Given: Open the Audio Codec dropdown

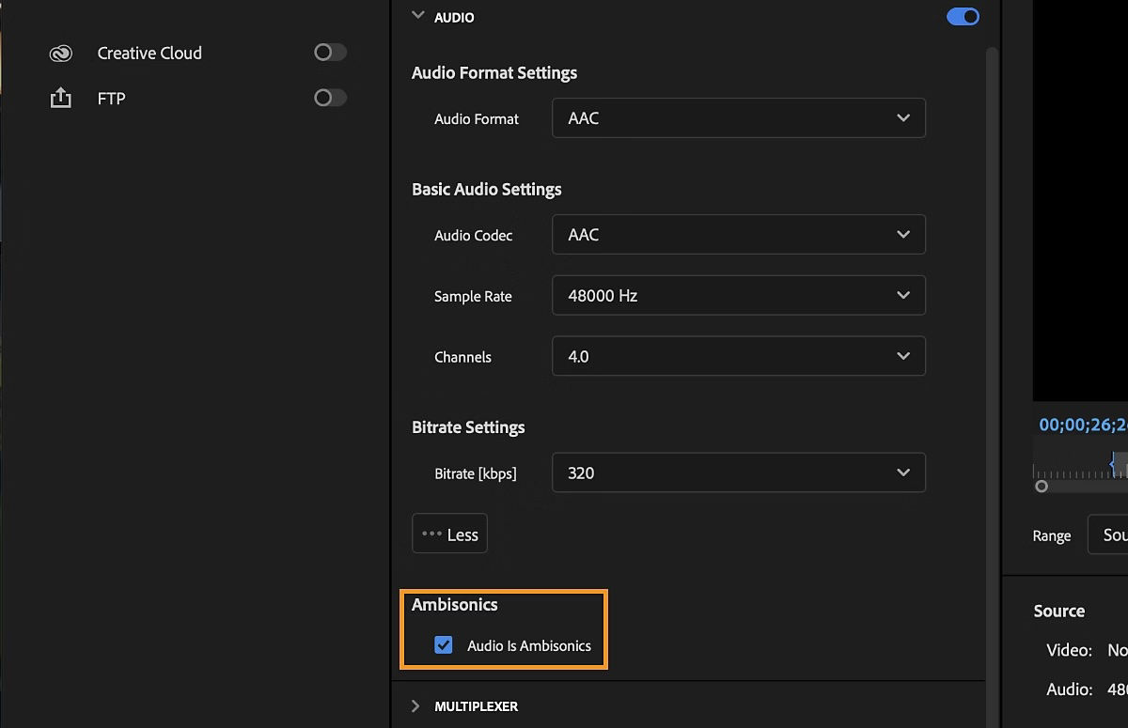Looking at the screenshot, I should [738, 234].
